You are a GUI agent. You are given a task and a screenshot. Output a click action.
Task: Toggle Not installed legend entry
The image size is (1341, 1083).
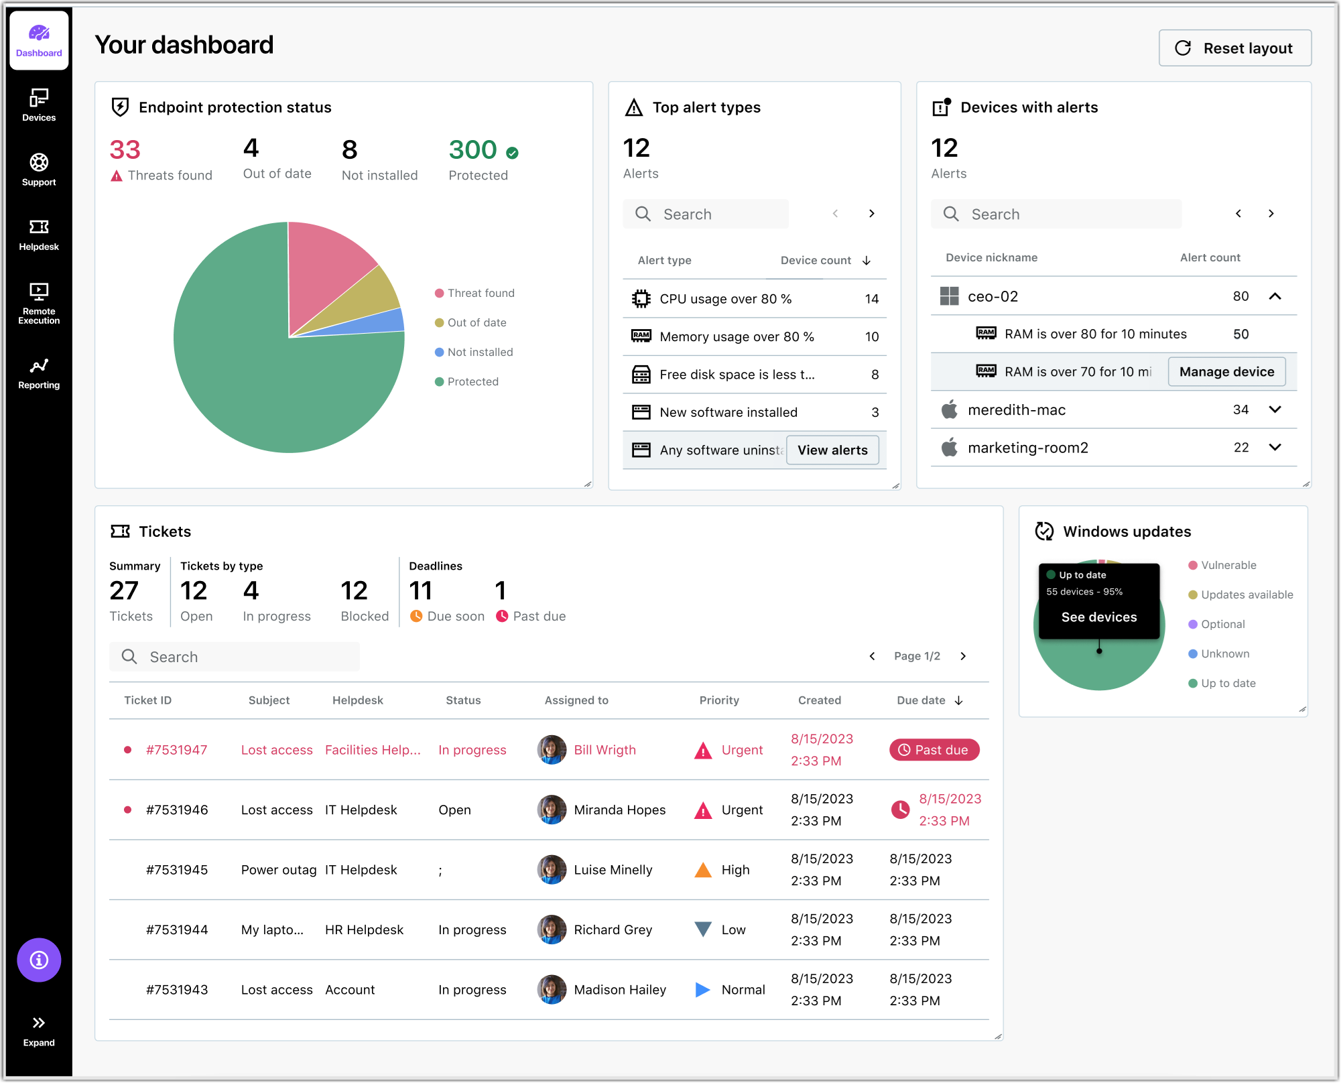coord(474,353)
